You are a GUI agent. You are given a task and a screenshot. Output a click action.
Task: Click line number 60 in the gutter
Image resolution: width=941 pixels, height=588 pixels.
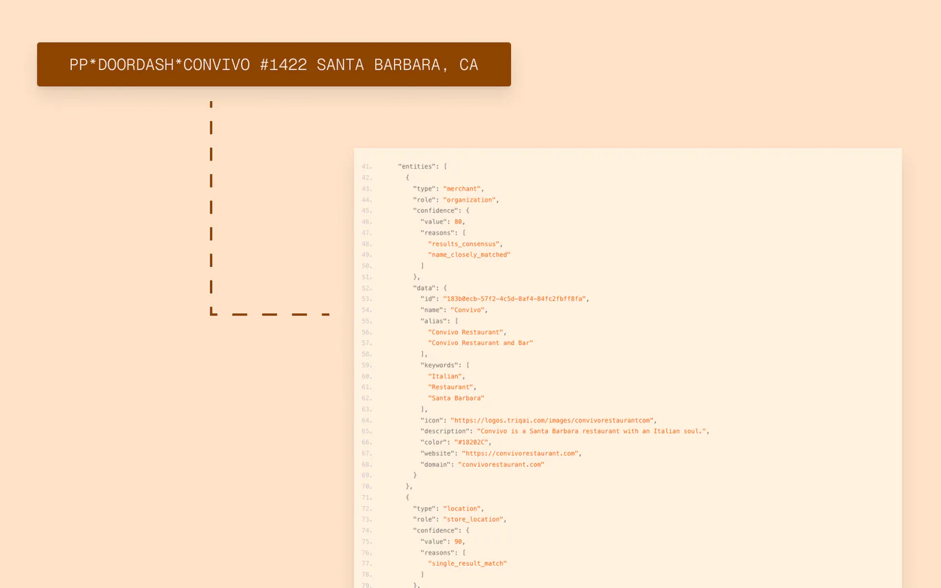(x=367, y=376)
